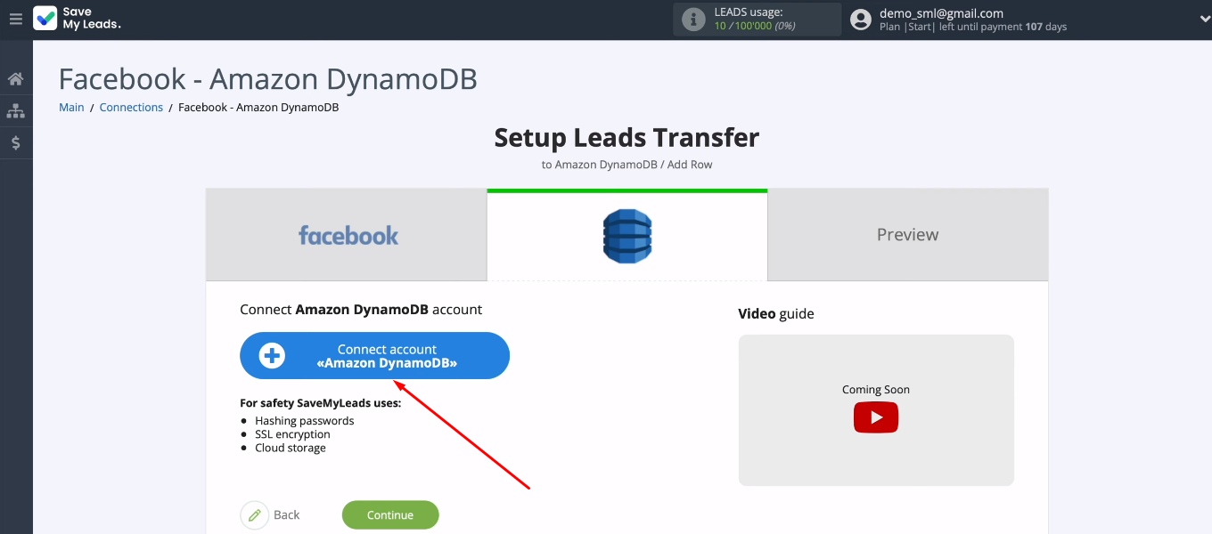The image size is (1212, 534).
Task: Click the user avatar icon
Action: (860, 20)
